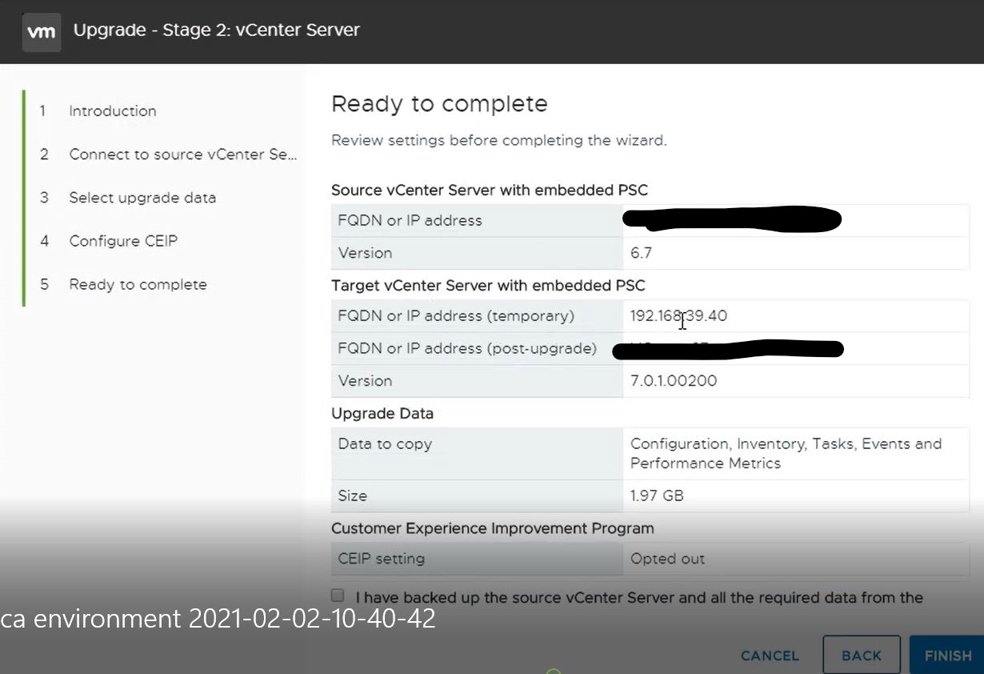Click the CANCEL button

(x=770, y=656)
